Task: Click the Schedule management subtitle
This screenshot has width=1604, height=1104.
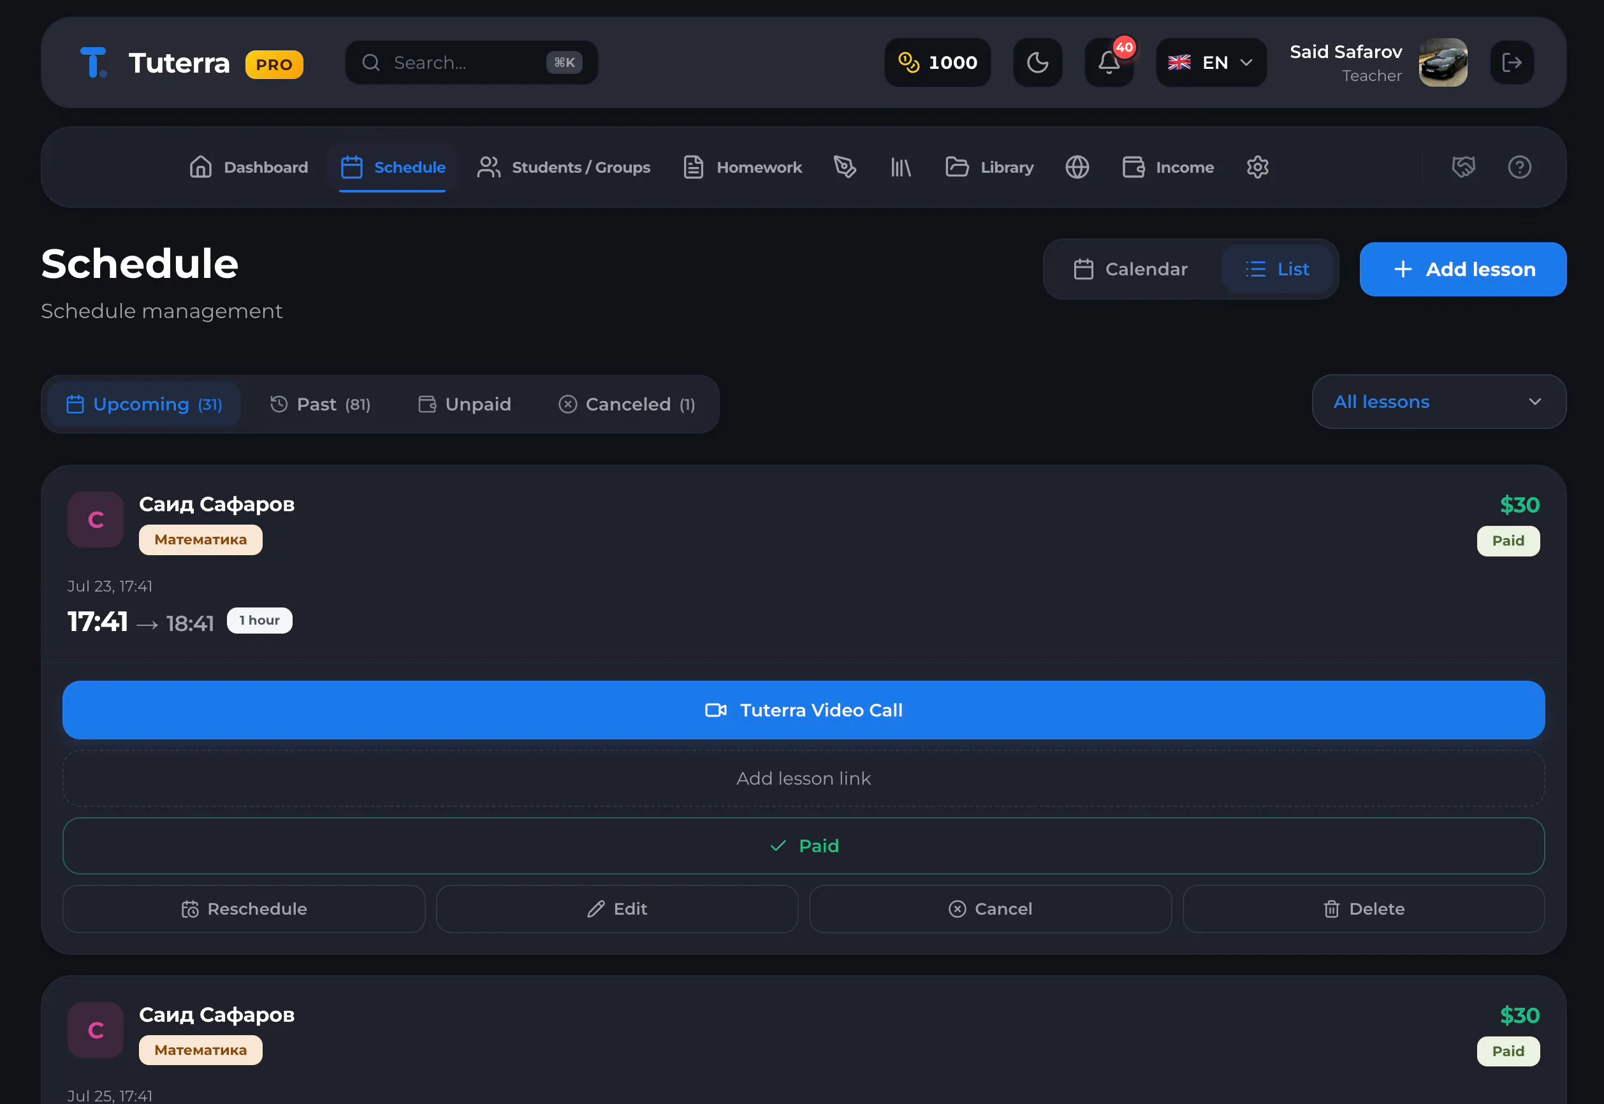Action: (161, 311)
